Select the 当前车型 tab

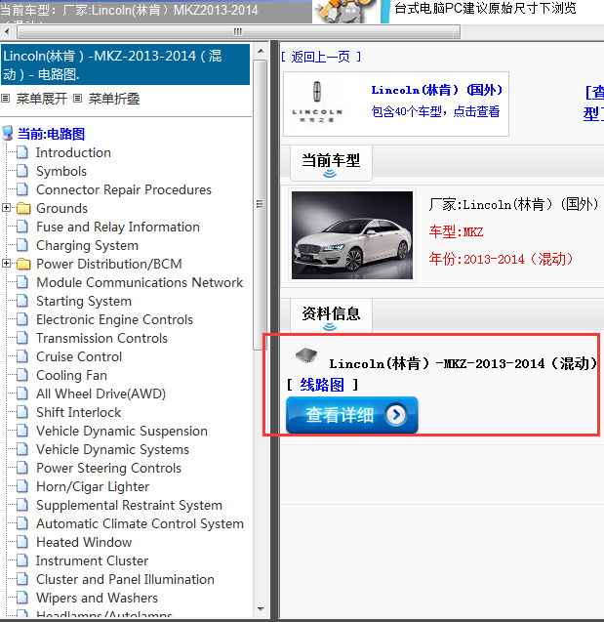coord(331,162)
